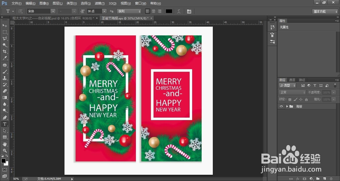Select the Eyedropper tool
This screenshot has height=181, width=340.
point(4,58)
